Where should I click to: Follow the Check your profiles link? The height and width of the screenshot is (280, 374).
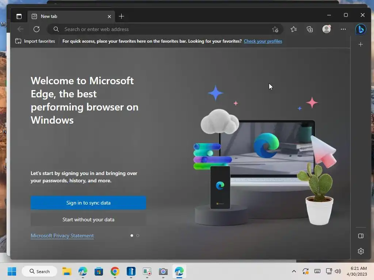[x=263, y=41]
